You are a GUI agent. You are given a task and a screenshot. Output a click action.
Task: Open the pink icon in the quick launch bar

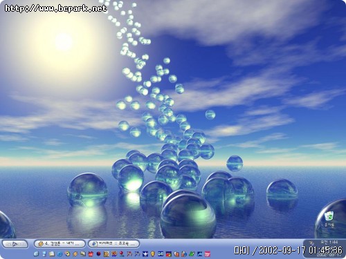208,254
